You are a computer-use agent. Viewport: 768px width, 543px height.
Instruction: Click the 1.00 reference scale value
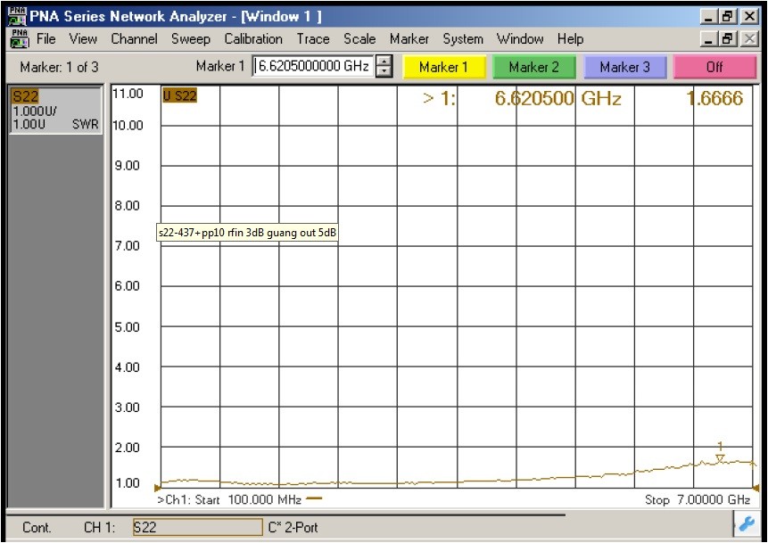127,482
